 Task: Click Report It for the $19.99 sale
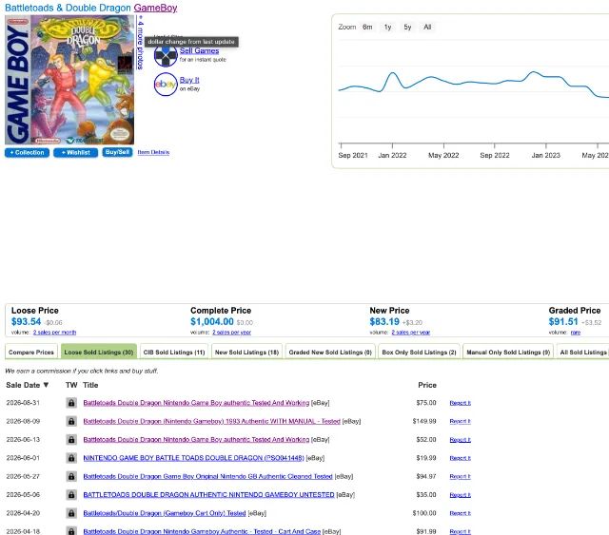pos(460,458)
